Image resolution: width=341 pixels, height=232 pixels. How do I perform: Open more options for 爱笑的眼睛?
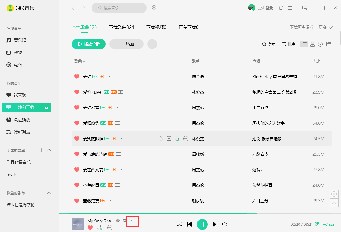tap(185, 139)
